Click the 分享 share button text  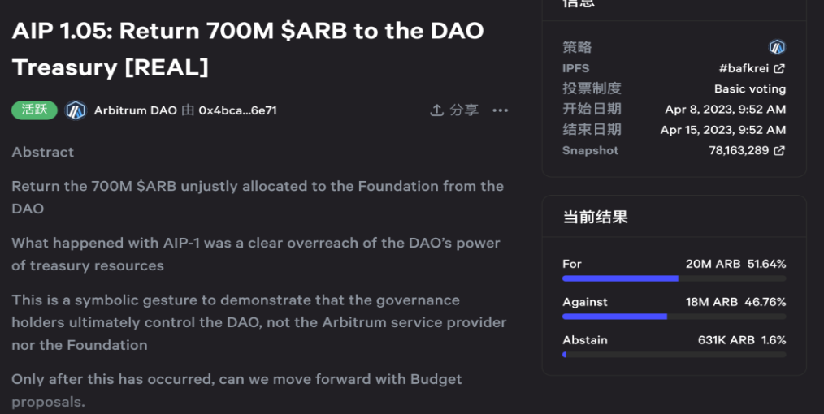click(464, 110)
